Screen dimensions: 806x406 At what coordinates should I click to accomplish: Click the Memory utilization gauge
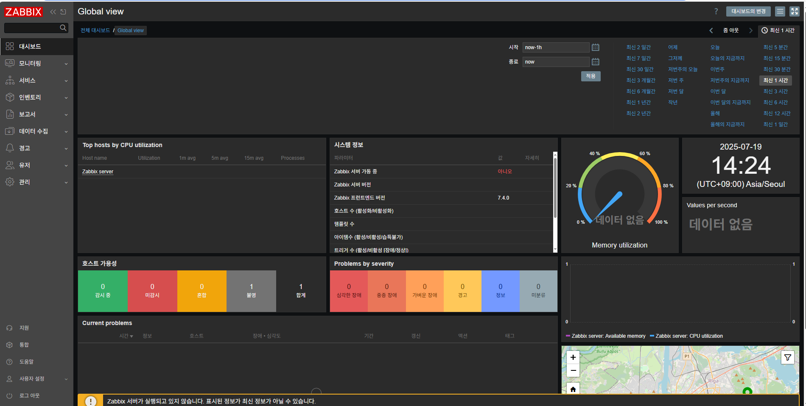[620, 195]
